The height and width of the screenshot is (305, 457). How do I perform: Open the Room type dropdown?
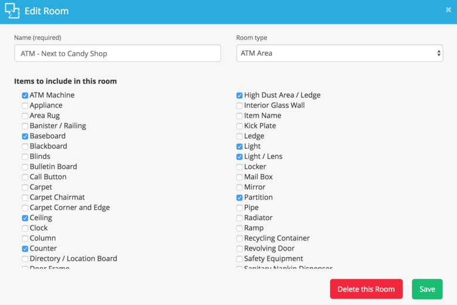click(x=339, y=53)
